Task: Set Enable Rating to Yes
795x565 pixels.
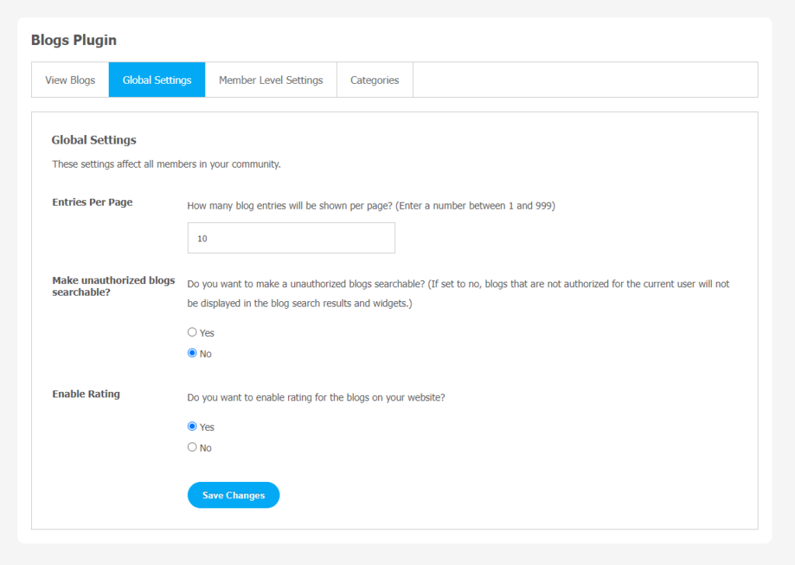Action: tap(193, 427)
